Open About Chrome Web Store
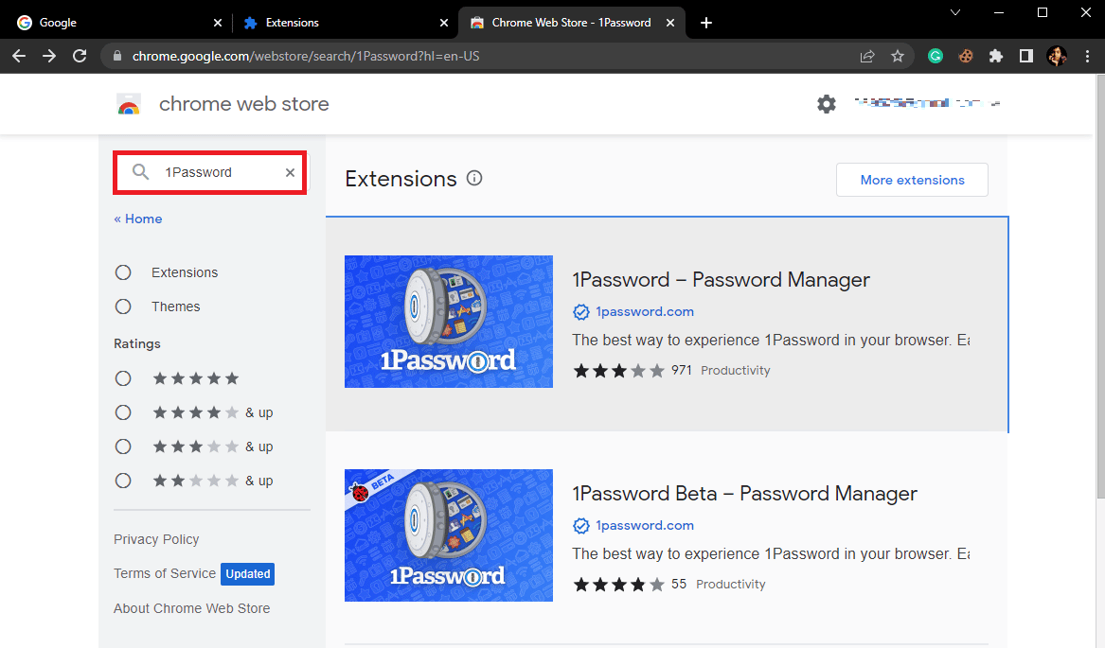Image resolution: width=1105 pixels, height=648 pixels. pos(191,608)
